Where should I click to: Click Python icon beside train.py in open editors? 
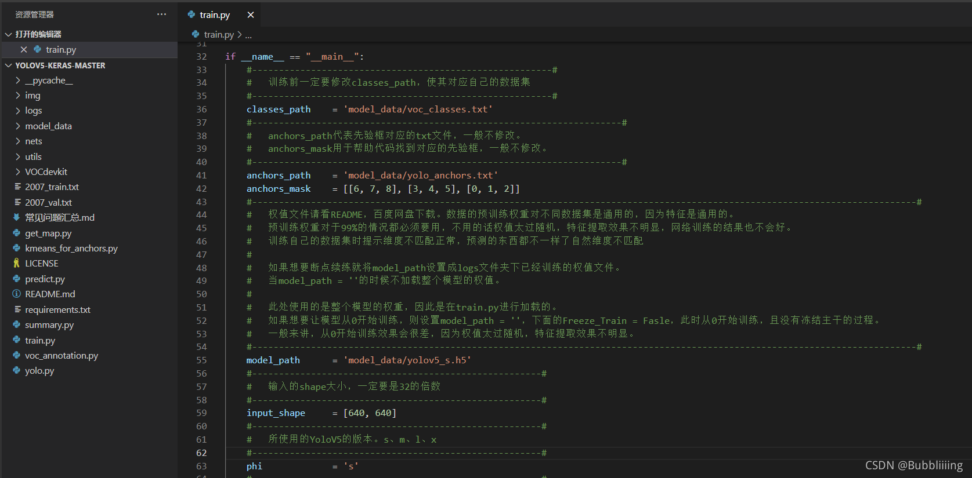(38, 50)
